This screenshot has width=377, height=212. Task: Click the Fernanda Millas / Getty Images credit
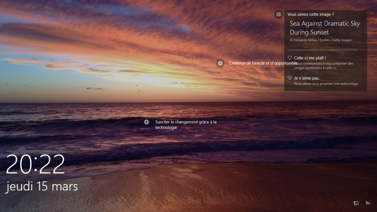pos(320,40)
